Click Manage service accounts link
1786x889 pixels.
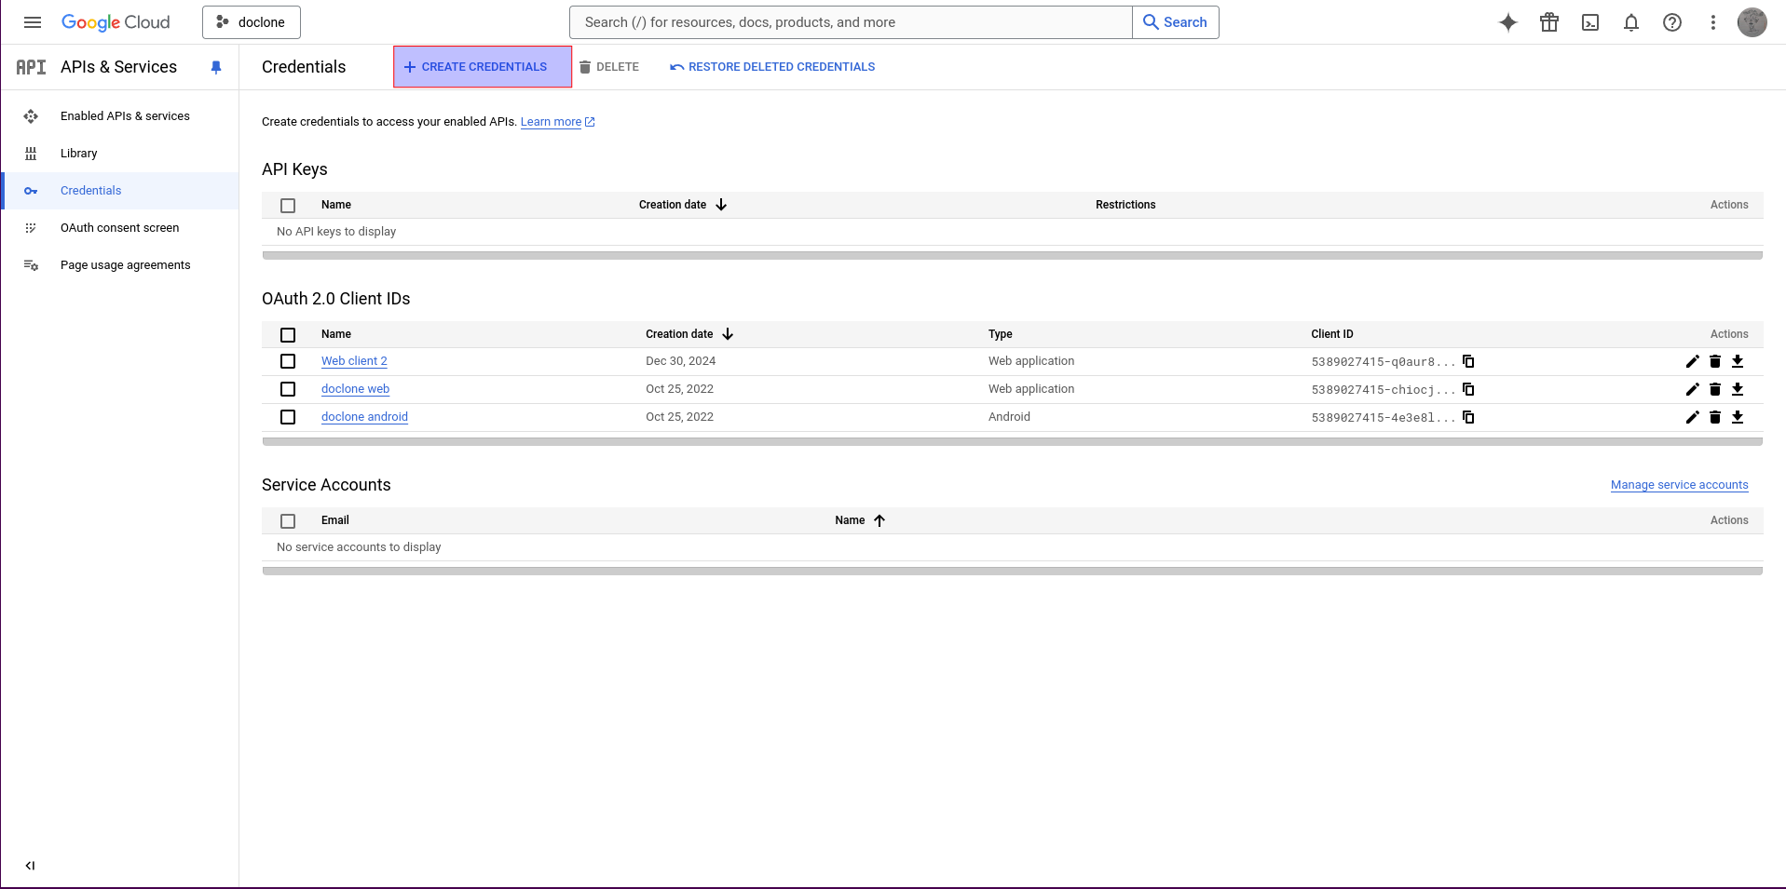1679,485
